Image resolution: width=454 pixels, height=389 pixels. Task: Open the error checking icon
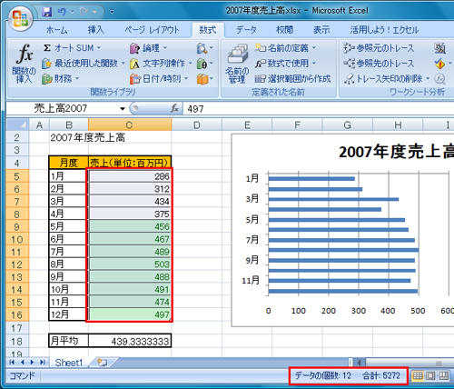pyautogui.click(x=439, y=64)
